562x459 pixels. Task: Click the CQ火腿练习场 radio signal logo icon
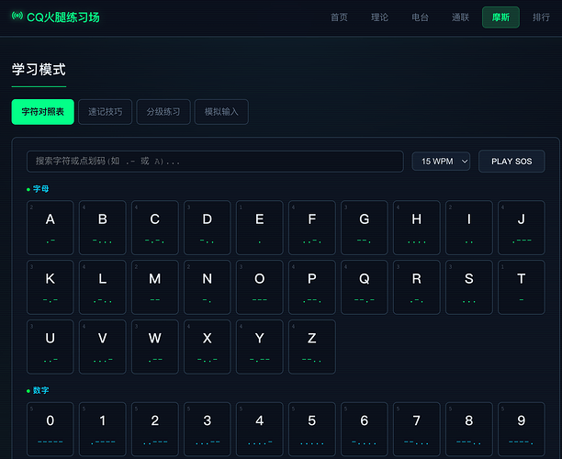(x=17, y=17)
